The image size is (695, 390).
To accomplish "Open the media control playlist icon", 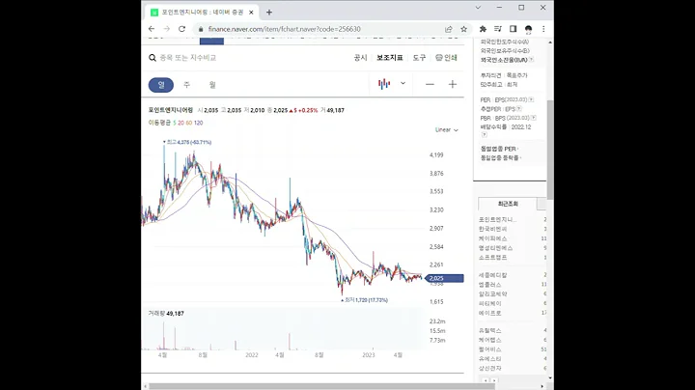I will tap(498, 29).
